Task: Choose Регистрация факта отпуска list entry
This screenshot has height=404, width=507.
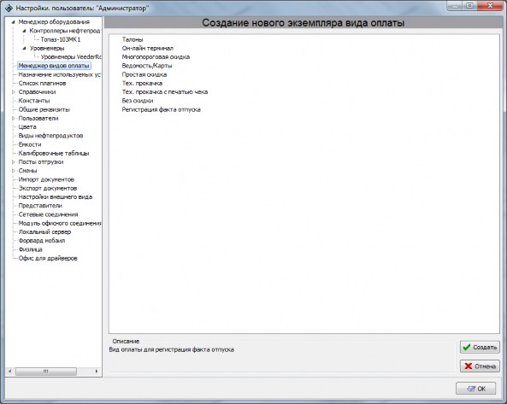Action: click(x=161, y=109)
